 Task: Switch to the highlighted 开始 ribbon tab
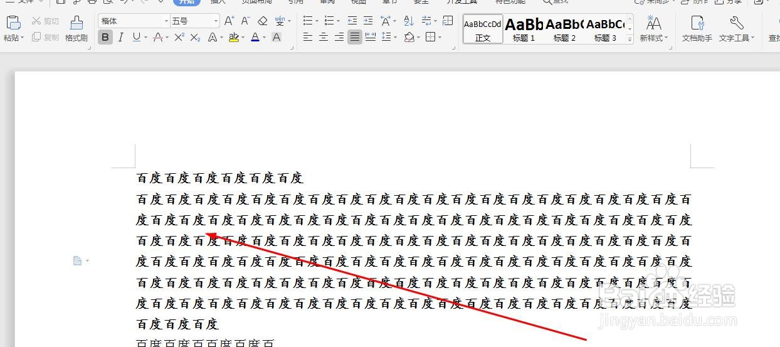coord(187,2)
